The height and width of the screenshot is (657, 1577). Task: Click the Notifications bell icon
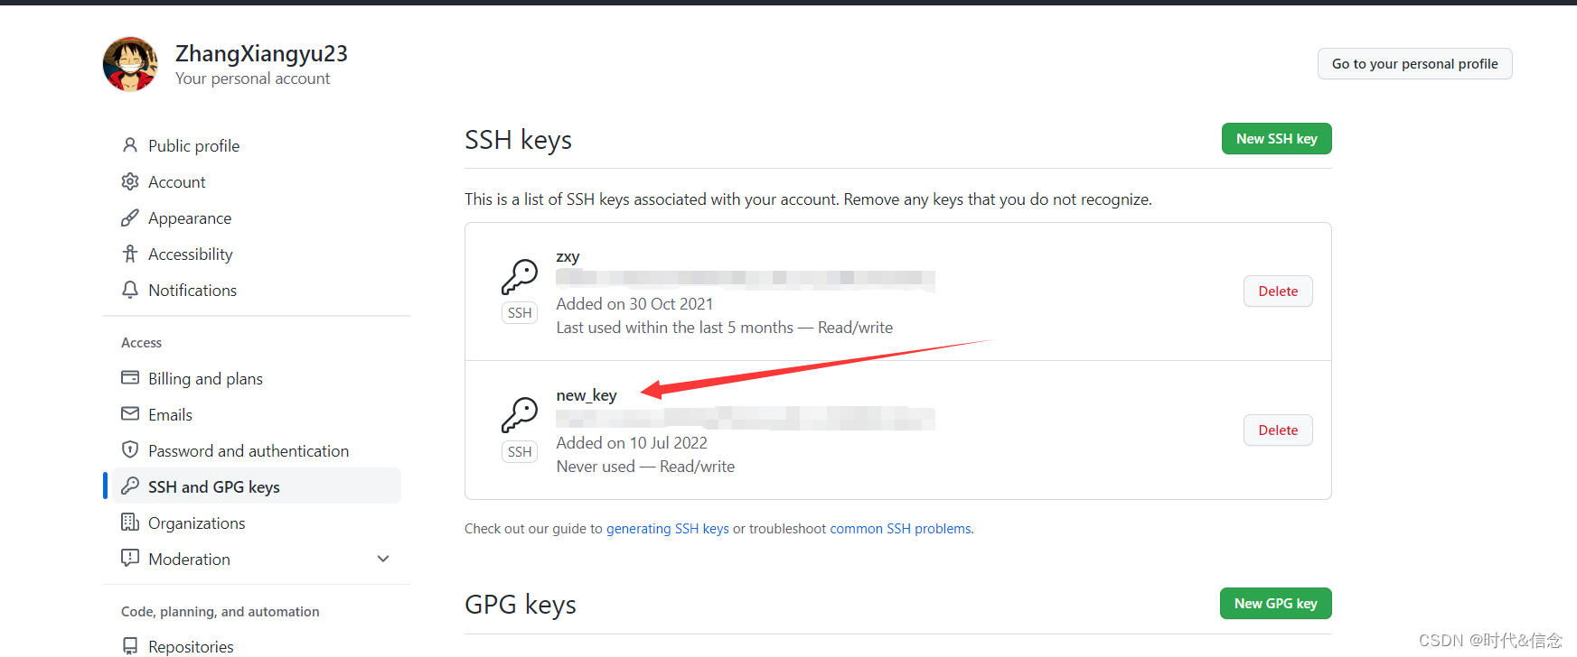pyautogui.click(x=130, y=290)
